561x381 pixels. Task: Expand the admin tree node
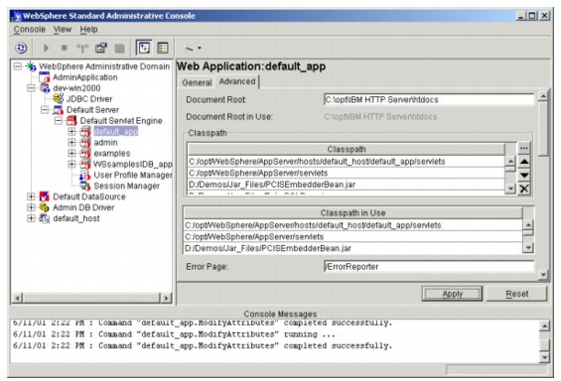(71, 142)
